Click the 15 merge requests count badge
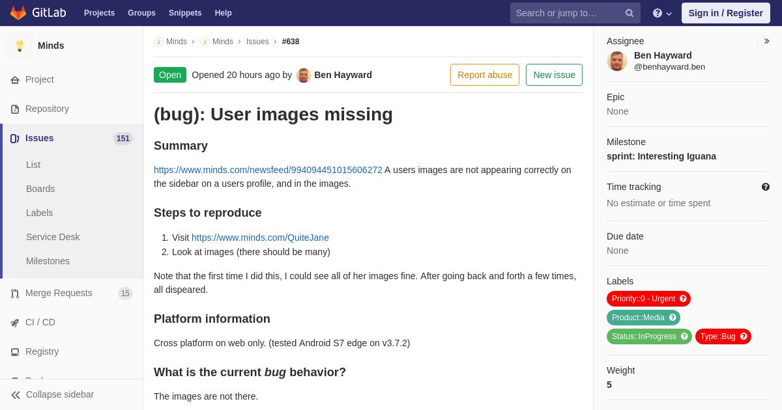Image resolution: width=782 pixels, height=410 pixels. tap(125, 294)
